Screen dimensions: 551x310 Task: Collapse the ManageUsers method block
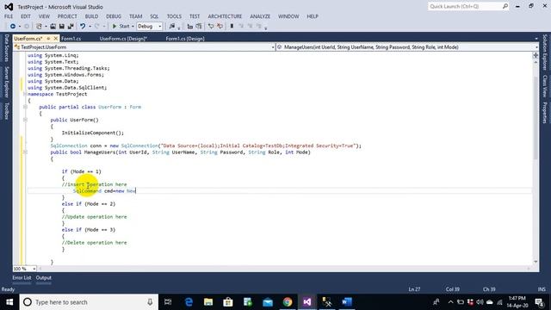25,152
